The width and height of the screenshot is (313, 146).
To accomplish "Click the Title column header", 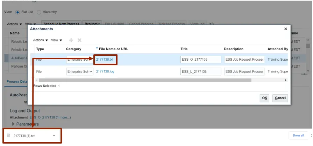I will (x=184, y=49).
